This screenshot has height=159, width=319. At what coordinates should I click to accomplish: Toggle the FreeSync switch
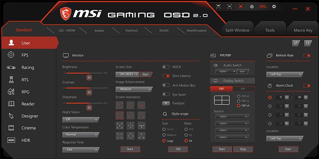pos(166,103)
